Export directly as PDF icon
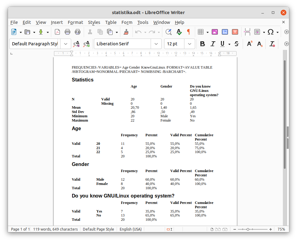297x241 pixels. pyautogui.click(x=57, y=32)
